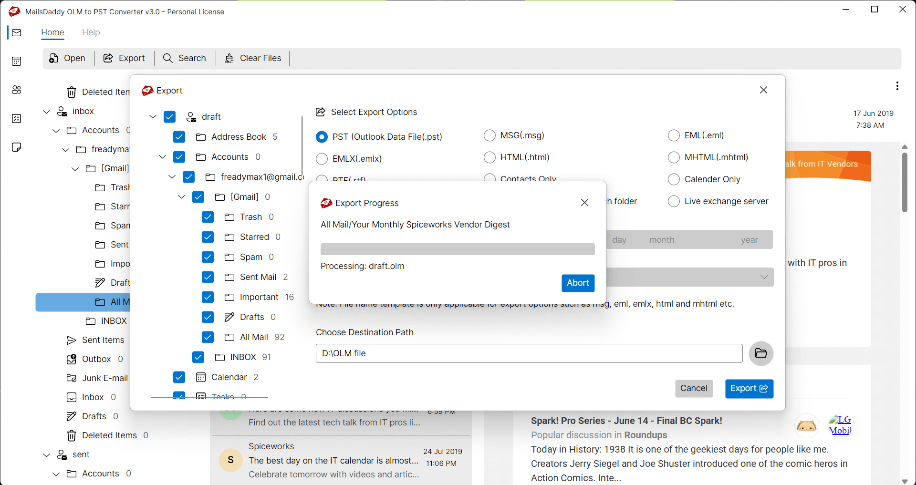Uncheck the Sent Mail checkbox
The image size is (916, 485).
point(208,277)
